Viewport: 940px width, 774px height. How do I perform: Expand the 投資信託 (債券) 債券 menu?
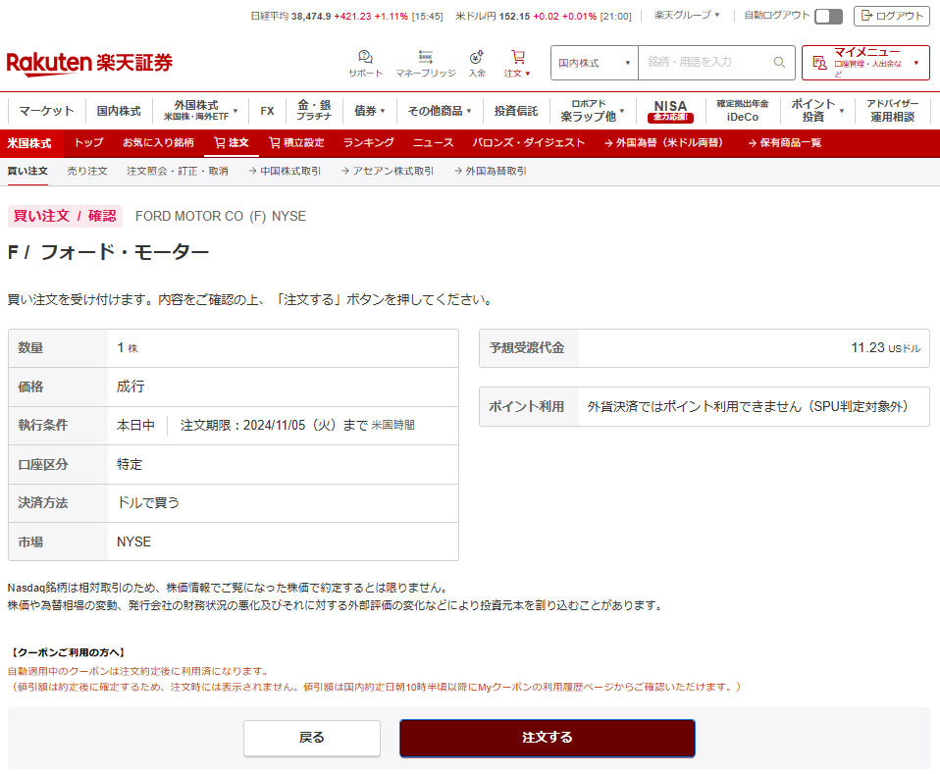click(x=369, y=111)
